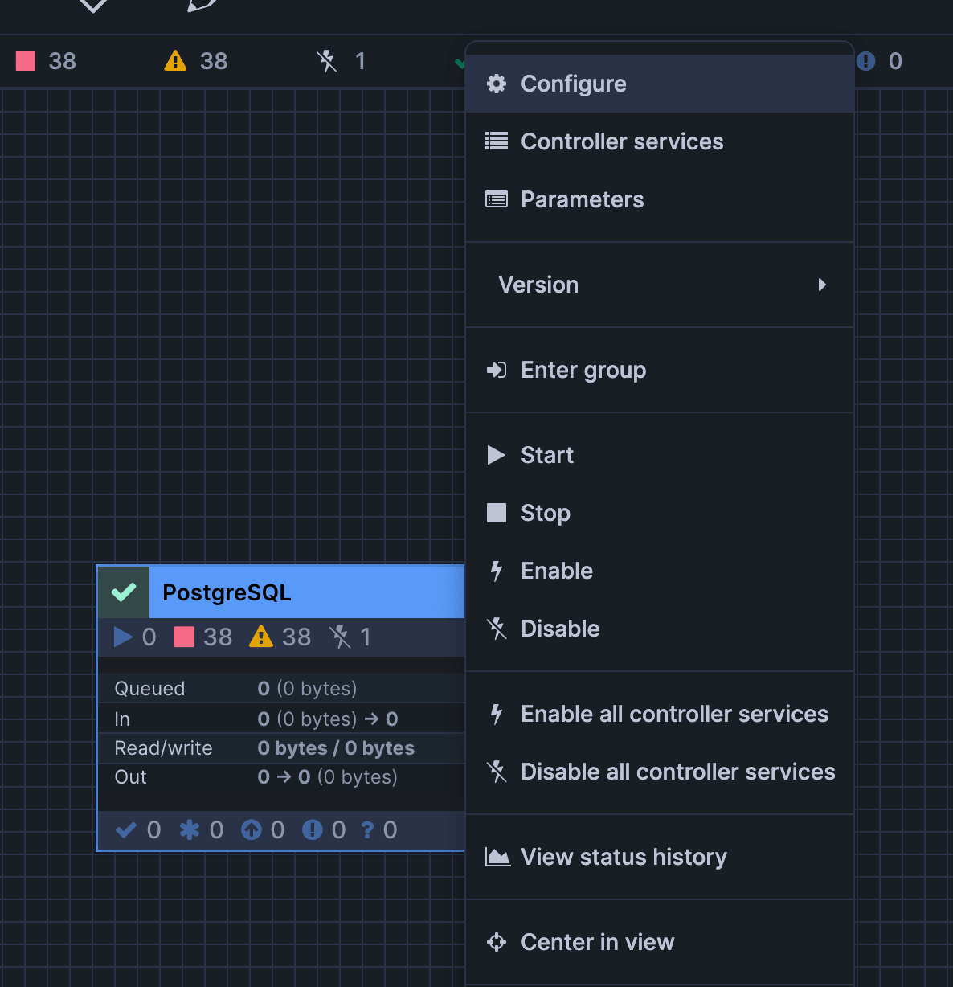Click Center in view crosshair icon
This screenshot has height=987, width=953.
point(497,942)
